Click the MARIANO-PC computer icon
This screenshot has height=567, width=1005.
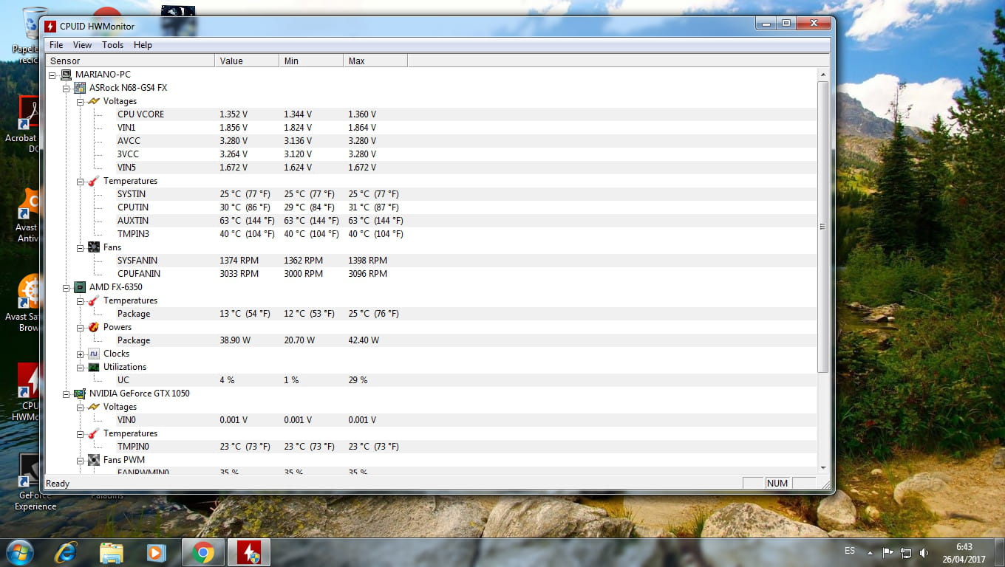point(66,75)
